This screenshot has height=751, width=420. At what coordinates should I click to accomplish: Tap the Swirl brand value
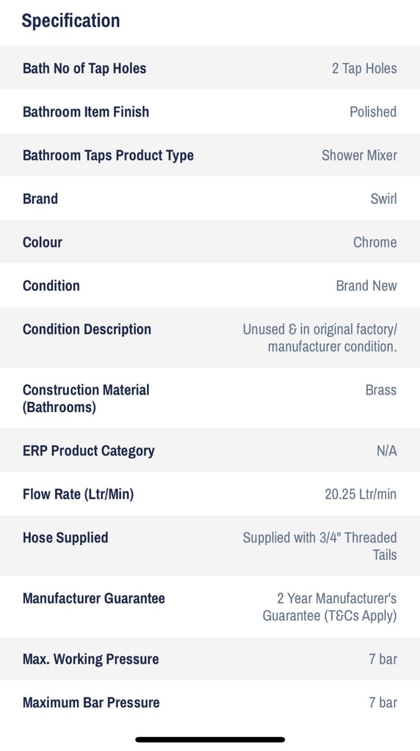point(383,198)
